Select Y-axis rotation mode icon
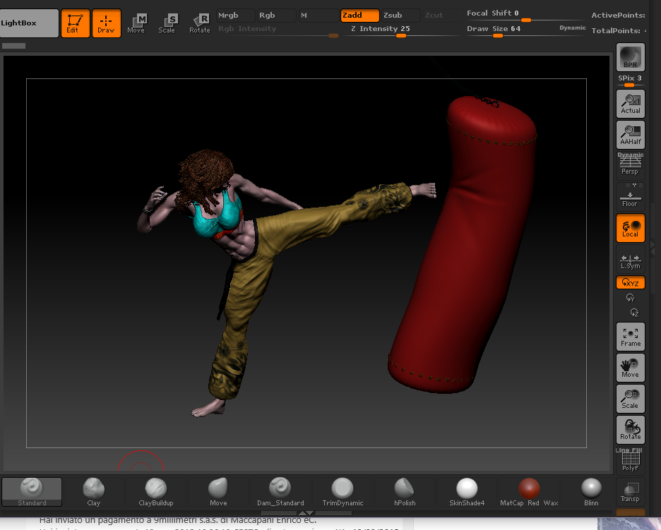Image resolution: width=661 pixels, height=530 pixels. pyautogui.click(x=630, y=298)
